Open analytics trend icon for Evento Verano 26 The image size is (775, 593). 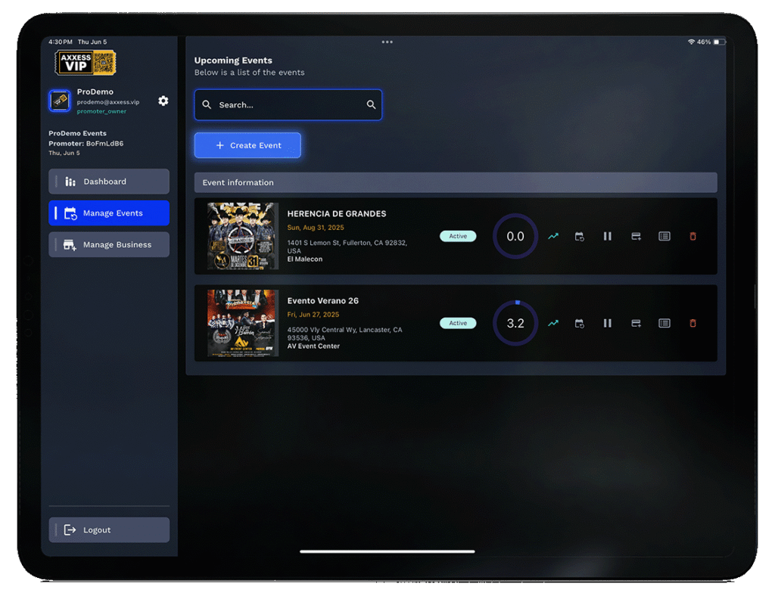(x=553, y=323)
